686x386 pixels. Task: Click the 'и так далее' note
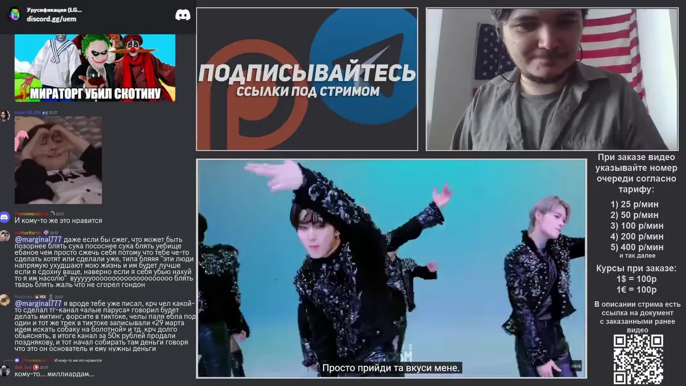(637, 256)
